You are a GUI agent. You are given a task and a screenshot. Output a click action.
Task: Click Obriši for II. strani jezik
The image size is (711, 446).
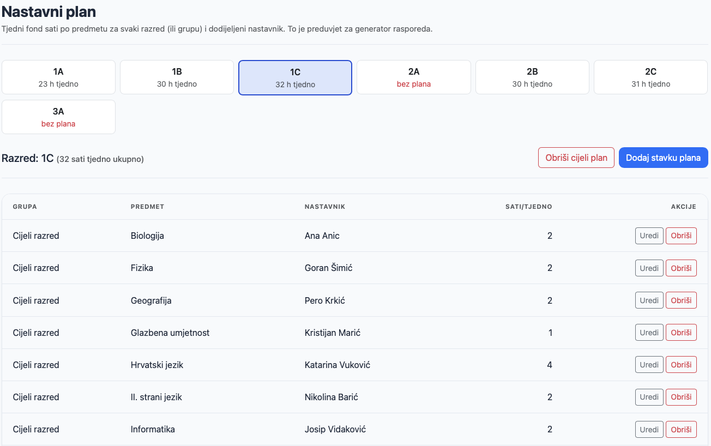point(681,397)
